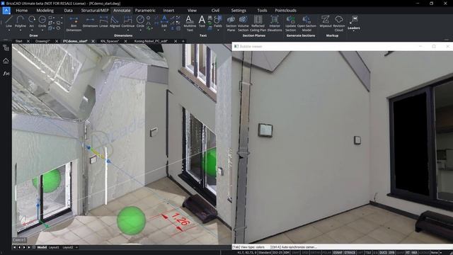Image resolution: width=453 pixels, height=255 pixels.
Task: Open the status bar options dropdown arrow
Action: tap(441, 252)
